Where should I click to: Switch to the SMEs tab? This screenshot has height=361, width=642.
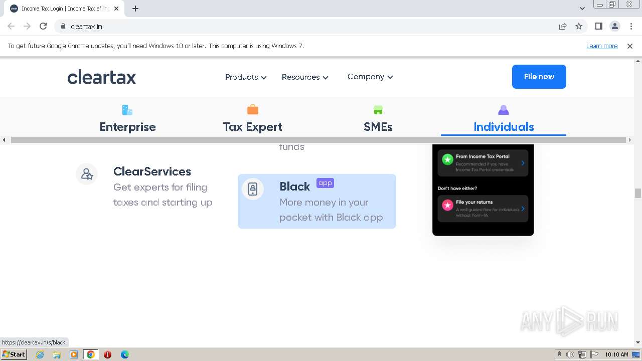tap(378, 118)
